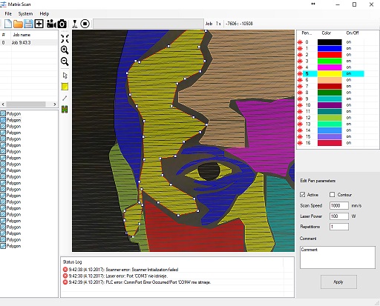
Task: Toggle pen 14 on/off state
Action: point(349,130)
